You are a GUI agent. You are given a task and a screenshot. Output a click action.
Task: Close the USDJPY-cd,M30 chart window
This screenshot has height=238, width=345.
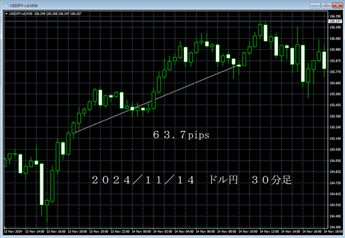(337, 5)
